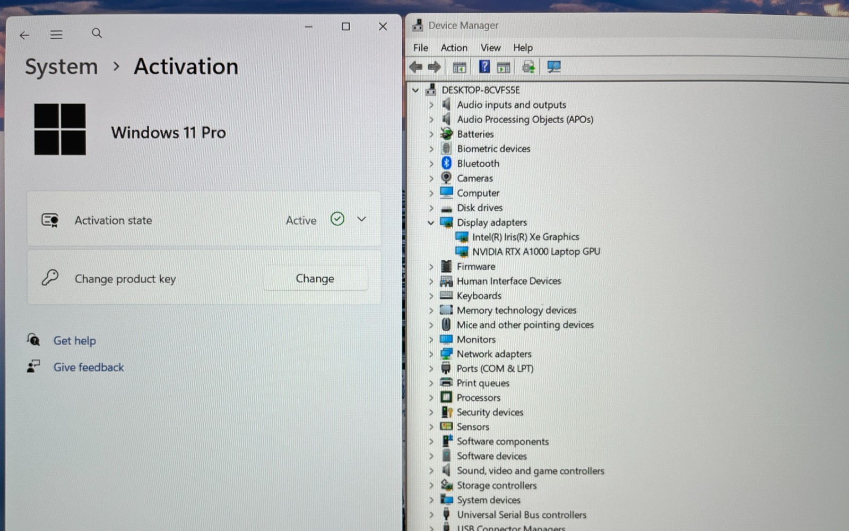The width and height of the screenshot is (849, 531).
Task: Click the Activation state row label
Action: pyautogui.click(x=113, y=220)
